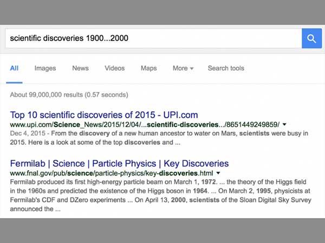Click the www.fnal.gov green URL
Screen dimensions: 325x243
111,173
